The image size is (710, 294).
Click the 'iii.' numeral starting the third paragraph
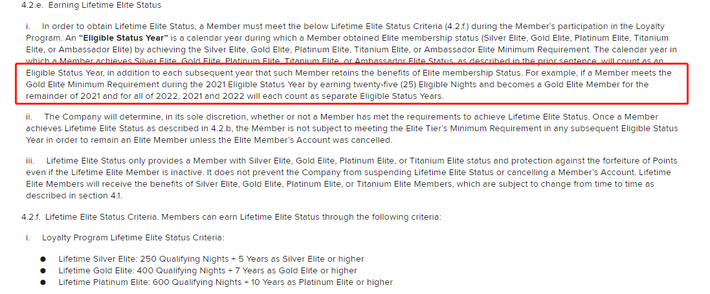click(30, 161)
